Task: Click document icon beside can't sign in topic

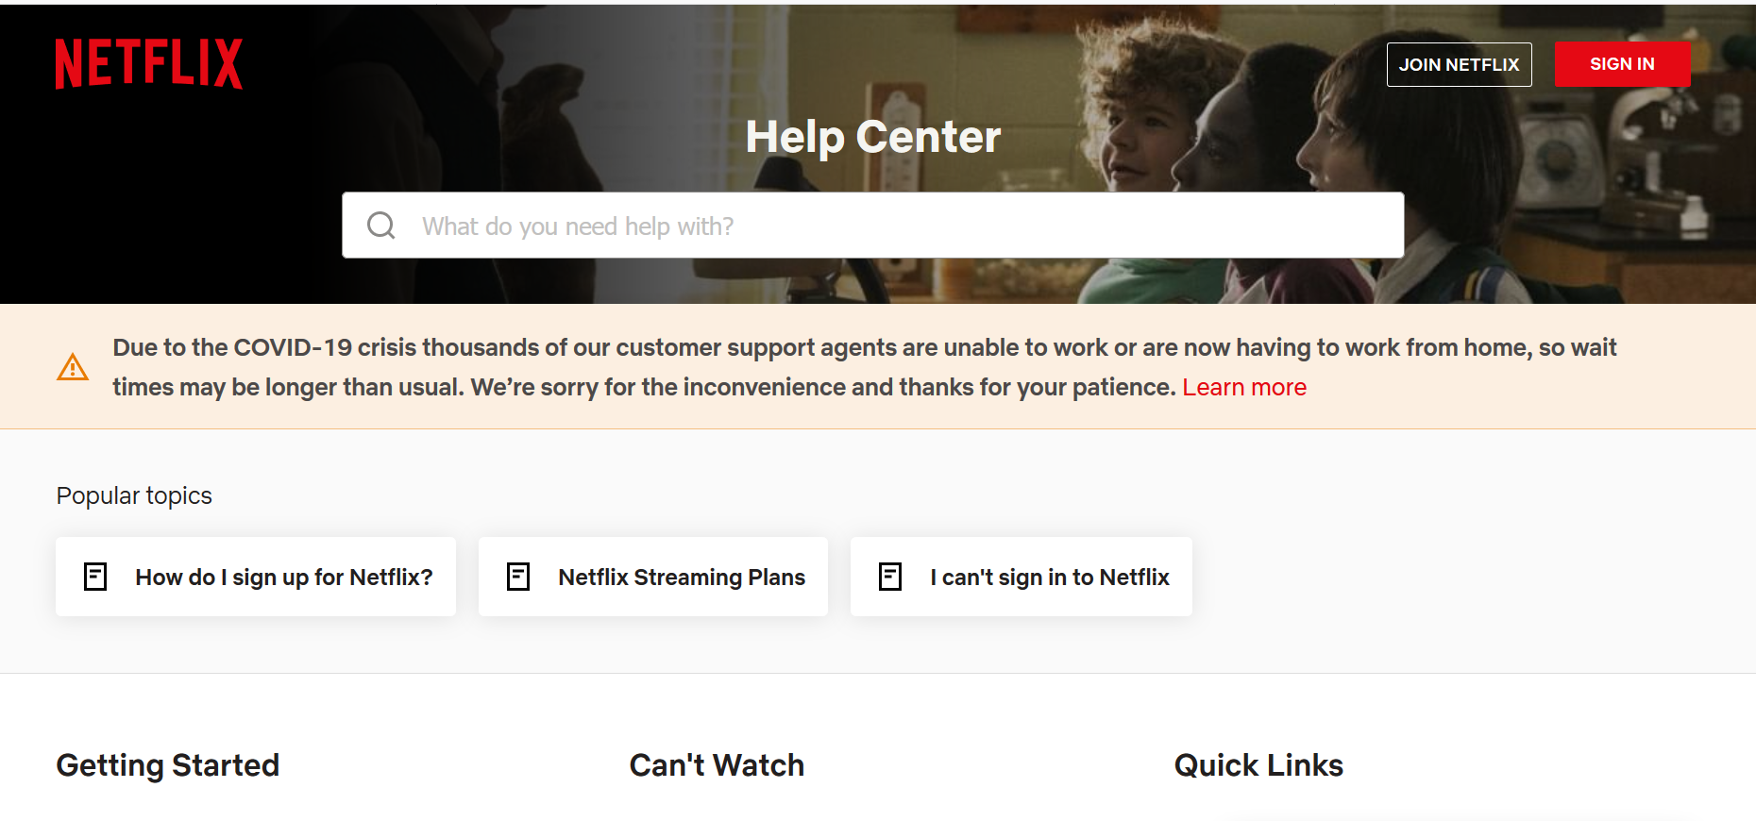Action: (x=890, y=577)
